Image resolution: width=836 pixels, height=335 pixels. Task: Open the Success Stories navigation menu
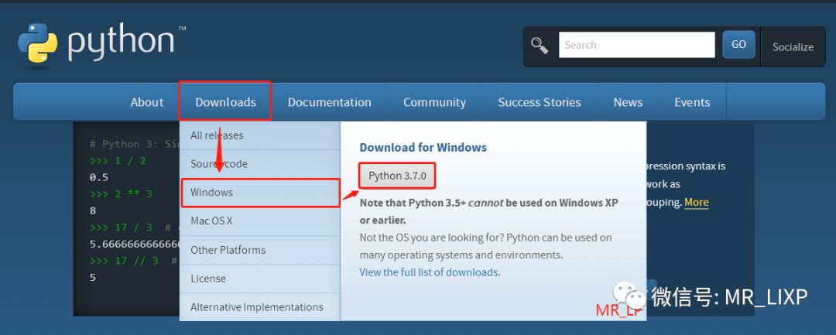(539, 102)
